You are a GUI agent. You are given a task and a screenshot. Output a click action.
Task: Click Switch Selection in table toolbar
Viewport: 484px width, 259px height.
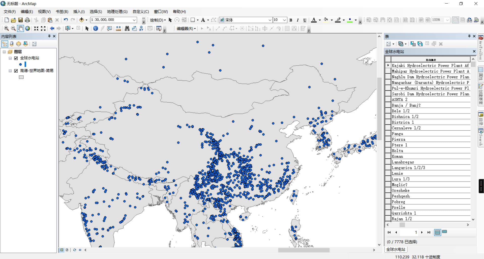(x=420, y=44)
